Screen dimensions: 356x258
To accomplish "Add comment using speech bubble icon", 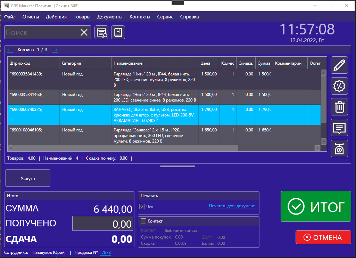I will 339,128.
